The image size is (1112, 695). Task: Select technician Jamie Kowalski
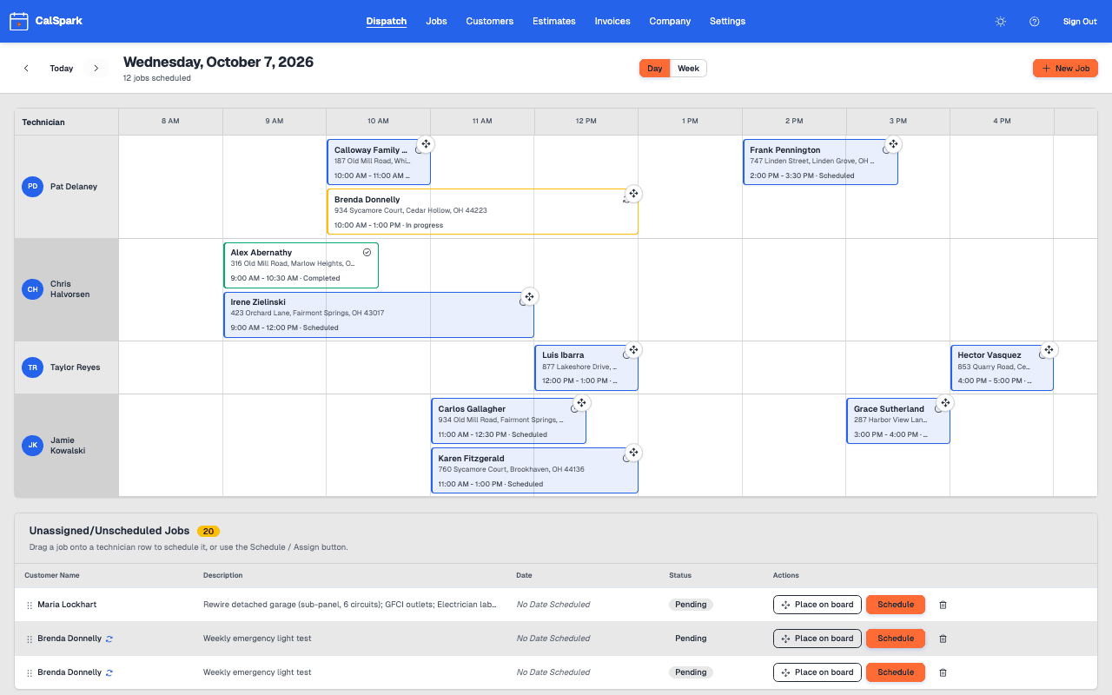[68, 446]
